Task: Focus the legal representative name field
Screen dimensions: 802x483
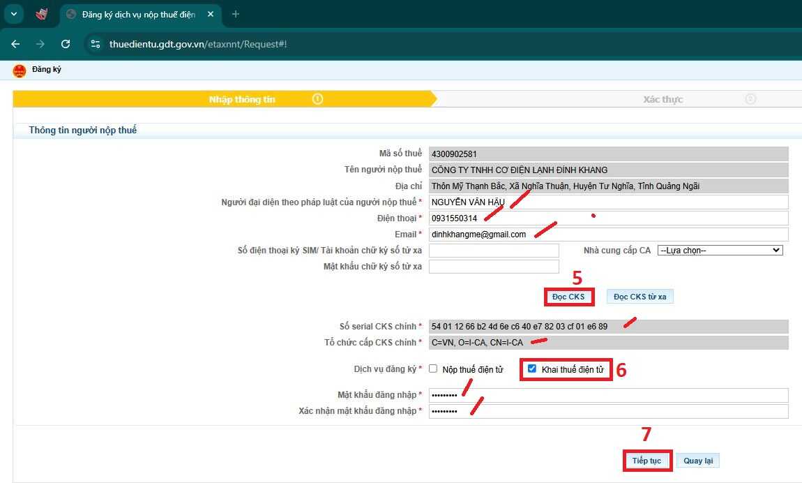Action: (x=609, y=202)
